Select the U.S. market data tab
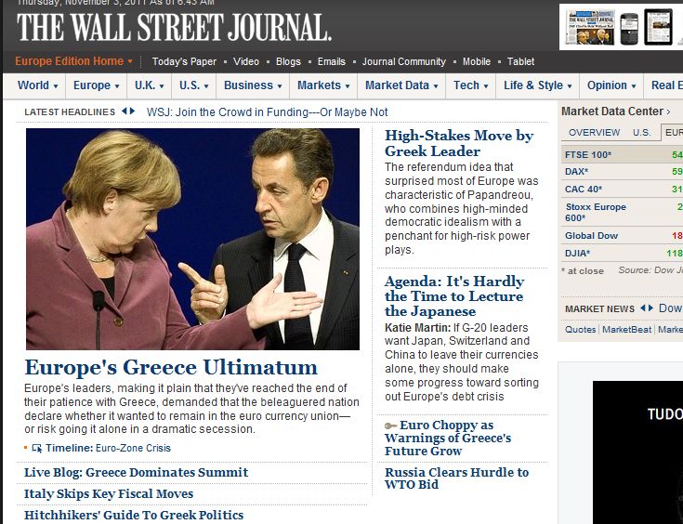Image resolution: width=683 pixels, height=524 pixels. 641,133
